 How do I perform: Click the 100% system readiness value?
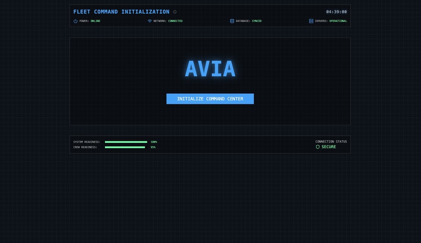[154, 142]
